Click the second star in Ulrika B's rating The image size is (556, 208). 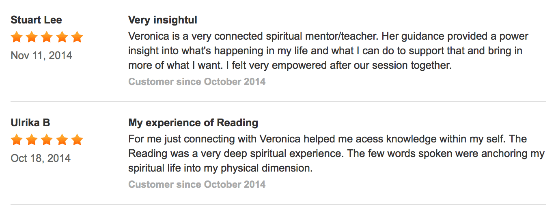[32, 140]
